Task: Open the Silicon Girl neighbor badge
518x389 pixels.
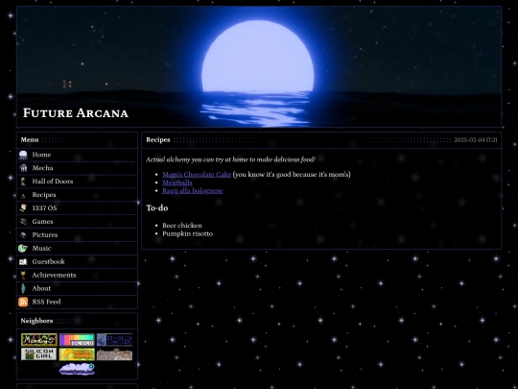Action: click(x=39, y=353)
